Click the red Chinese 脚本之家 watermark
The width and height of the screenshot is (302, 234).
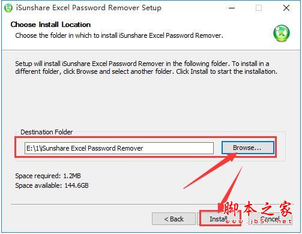258,209
